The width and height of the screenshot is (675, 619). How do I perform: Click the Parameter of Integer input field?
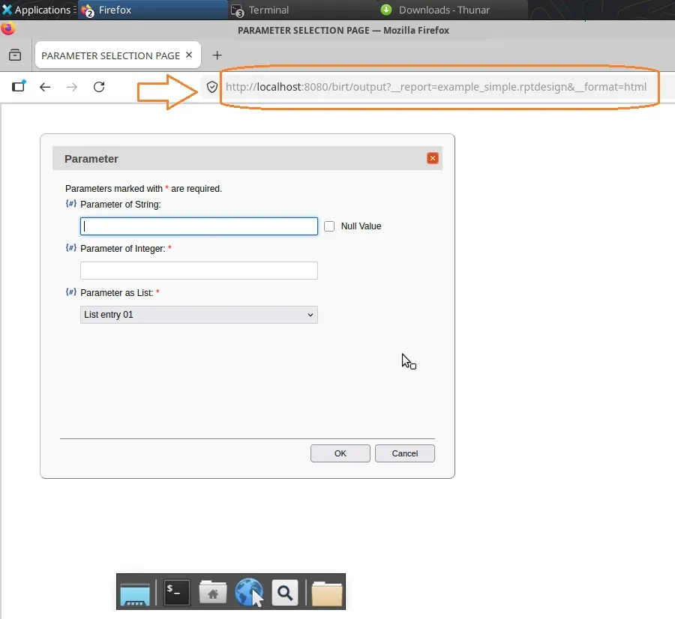click(x=199, y=271)
